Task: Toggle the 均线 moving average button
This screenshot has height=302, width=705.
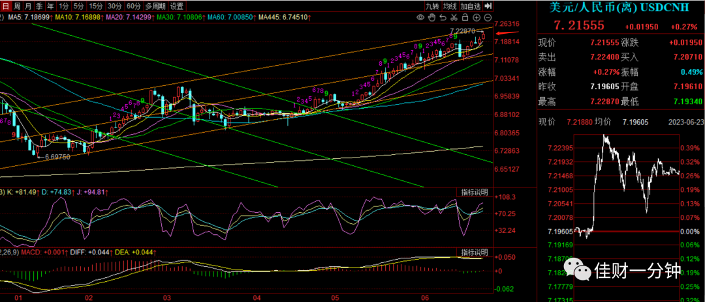Action: coord(450,7)
